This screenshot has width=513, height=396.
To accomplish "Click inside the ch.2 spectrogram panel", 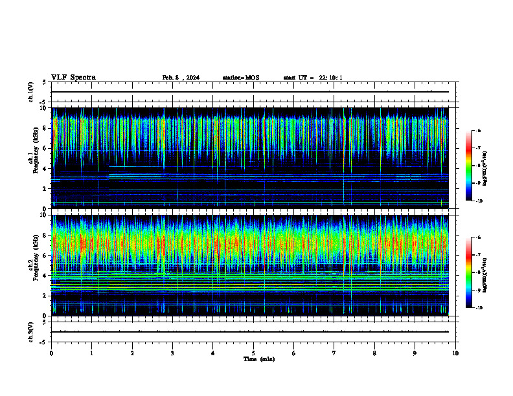I will (250, 265).
